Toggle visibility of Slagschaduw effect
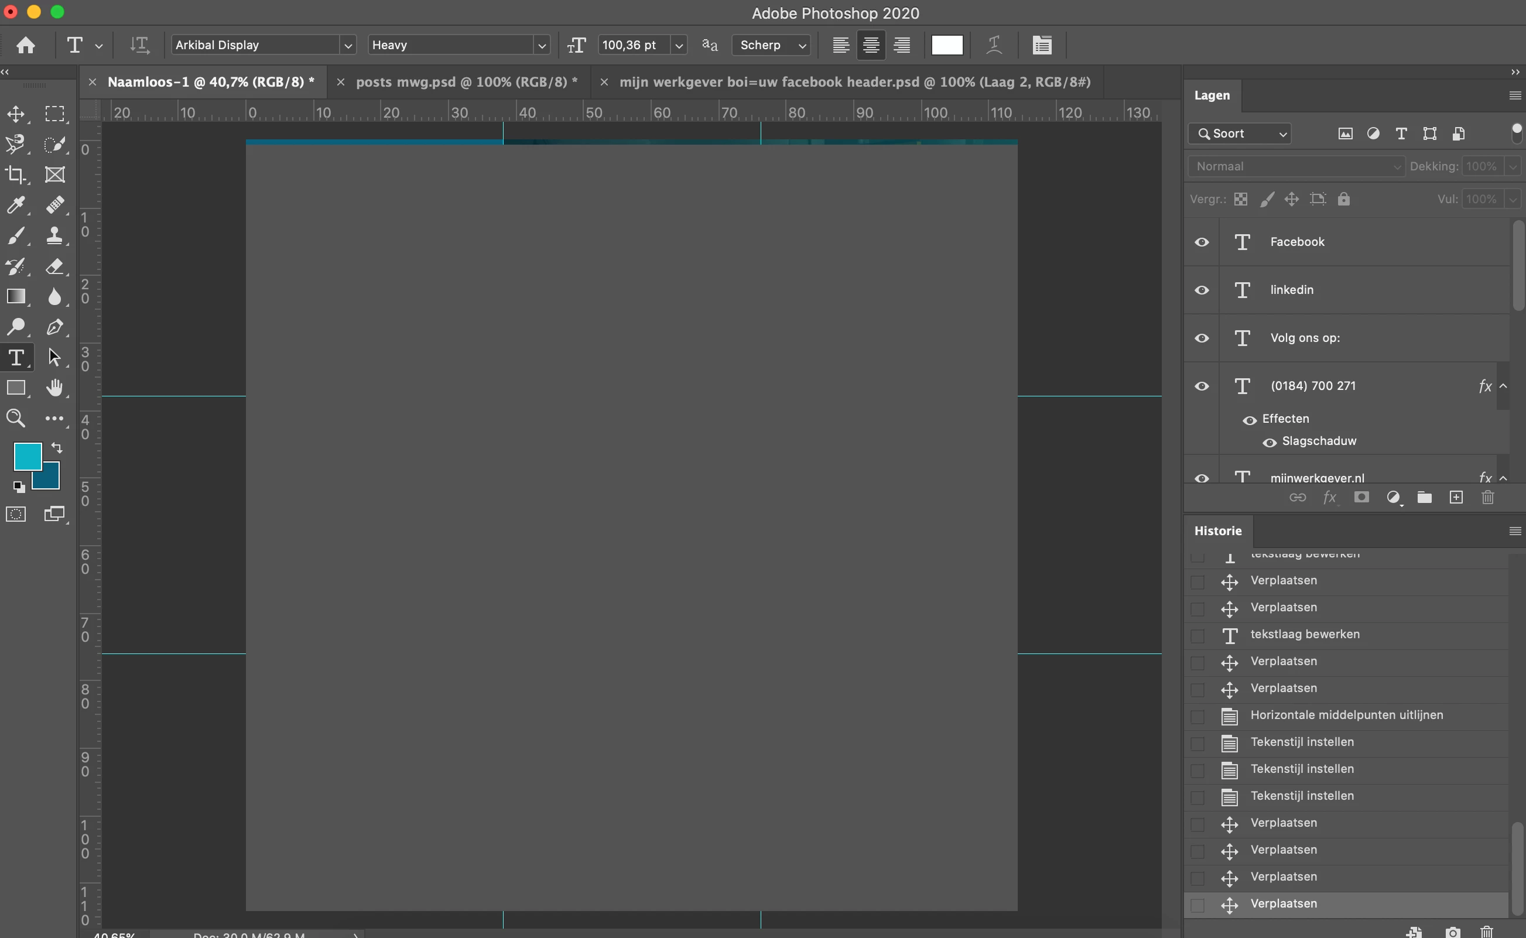This screenshot has width=1526, height=938. tap(1269, 442)
